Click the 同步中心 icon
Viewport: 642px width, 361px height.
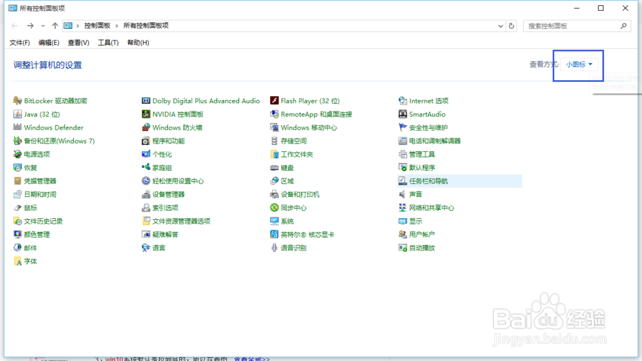(x=274, y=208)
